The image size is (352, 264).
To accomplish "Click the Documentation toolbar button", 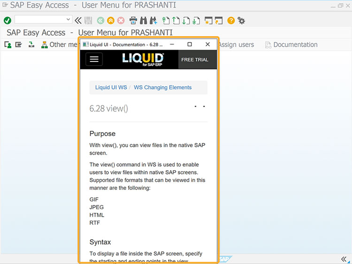I will [x=291, y=45].
